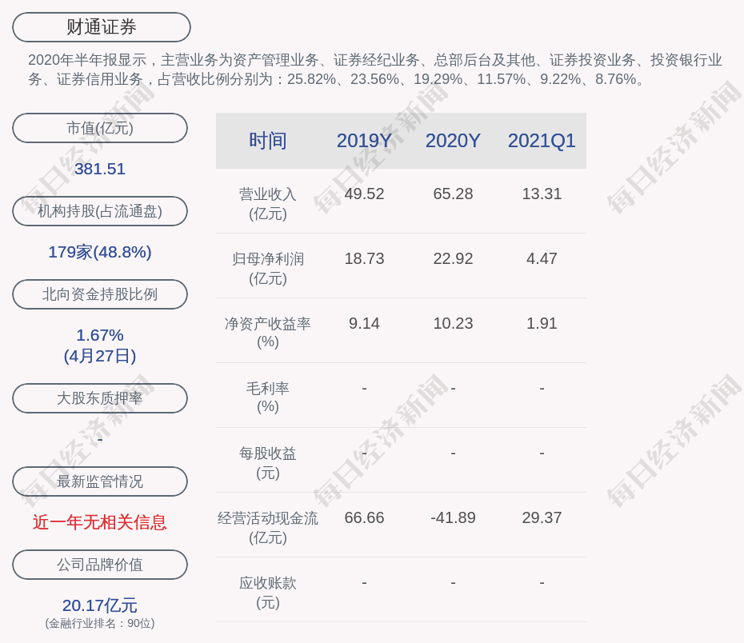Image resolution: width=744 pixels, height=643 pixels.
Task: Select net profit value 22.92
Action: click(x=453, y=258)
